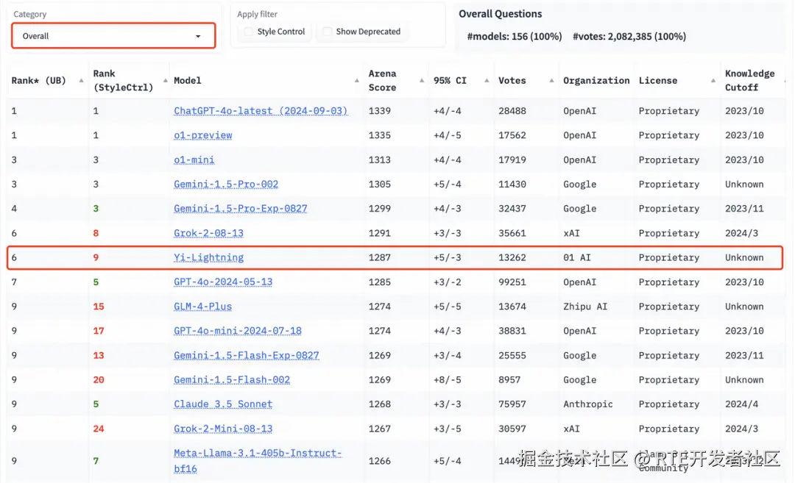Open the ChatGPT-4o-latest (2024-09-03) model link

261,111
